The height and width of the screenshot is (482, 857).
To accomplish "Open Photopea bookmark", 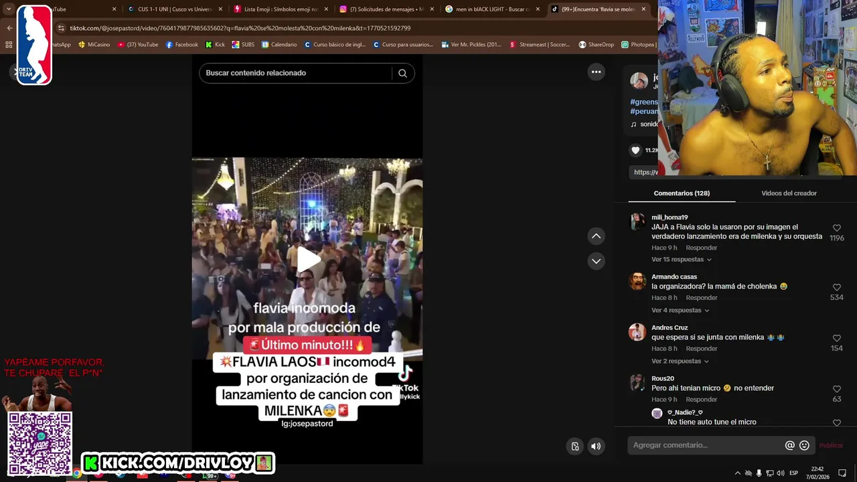I will (x=638, y=45).
